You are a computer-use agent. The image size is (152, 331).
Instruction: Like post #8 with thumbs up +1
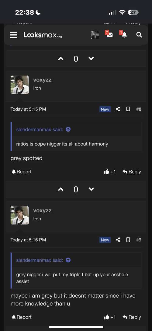point(110,172)
